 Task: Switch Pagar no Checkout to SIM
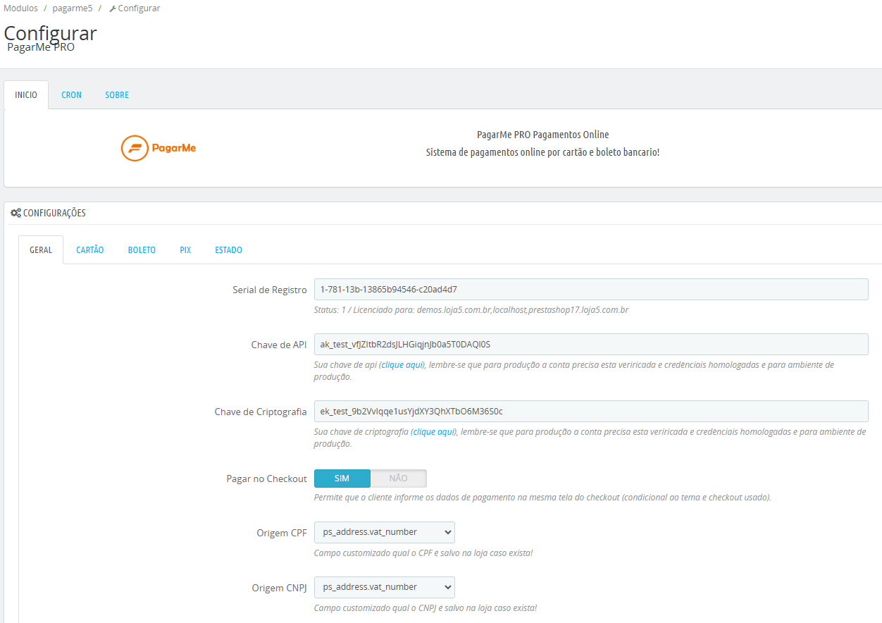[342, 479]
